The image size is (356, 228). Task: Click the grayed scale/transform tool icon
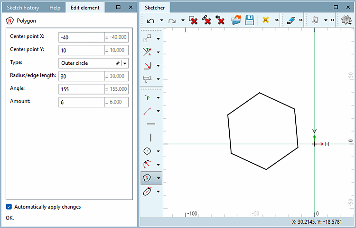pos(147,38)
